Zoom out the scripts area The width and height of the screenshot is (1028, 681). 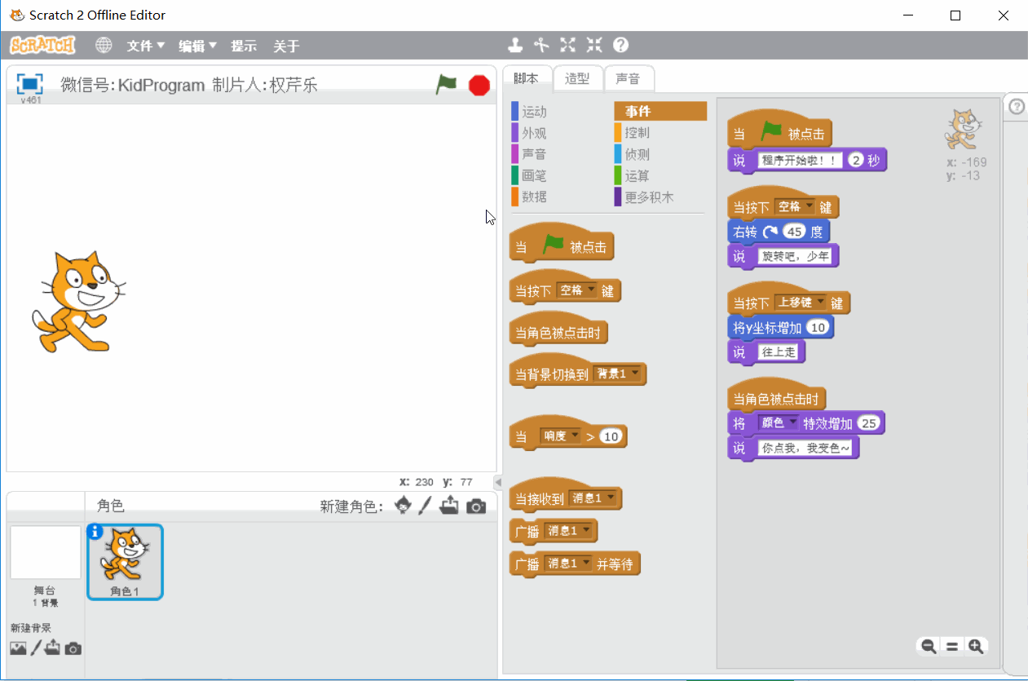click(929, 647)
